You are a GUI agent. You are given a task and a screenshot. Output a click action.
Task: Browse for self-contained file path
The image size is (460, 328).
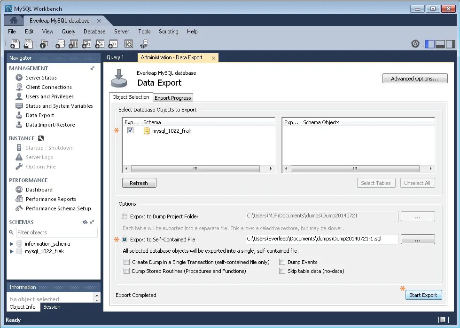click(x=417, y=240)
